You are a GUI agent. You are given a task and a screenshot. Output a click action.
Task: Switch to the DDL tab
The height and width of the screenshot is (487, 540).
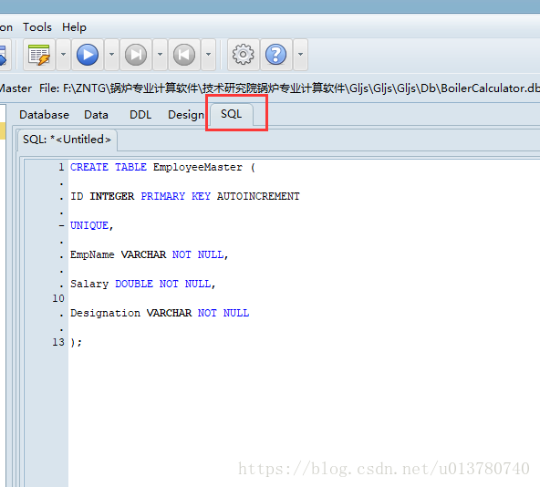tap(140, 115)
